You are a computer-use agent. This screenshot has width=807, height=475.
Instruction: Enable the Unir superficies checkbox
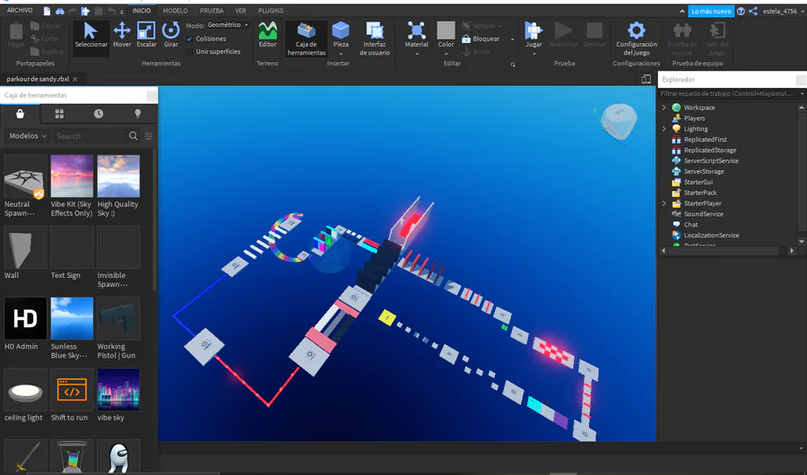(x=189, y=51)
